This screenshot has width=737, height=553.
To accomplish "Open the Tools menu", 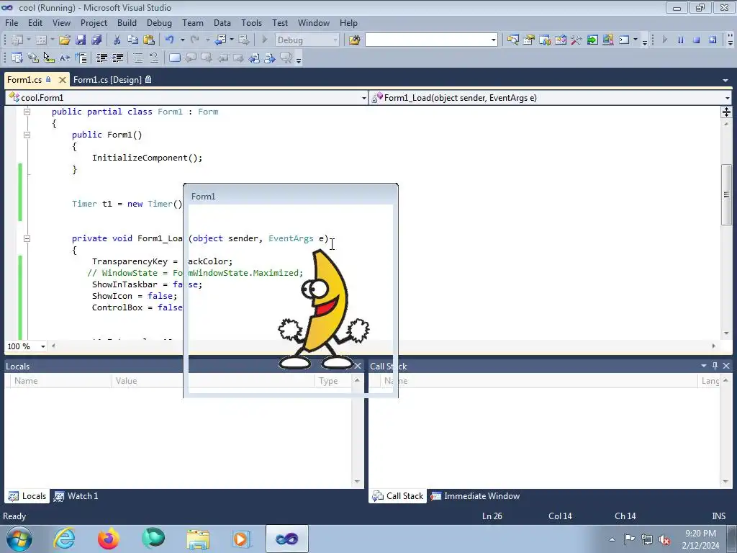I will pos(251,23).
